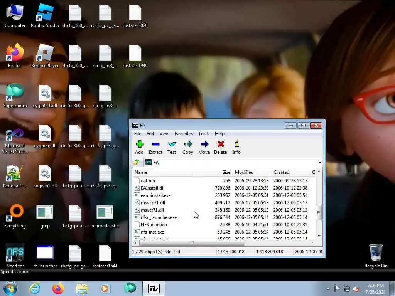This screenshot has height=296, width=395.
Task: Select the Roblox Player desktop shortcut
Action: point(45,55)
